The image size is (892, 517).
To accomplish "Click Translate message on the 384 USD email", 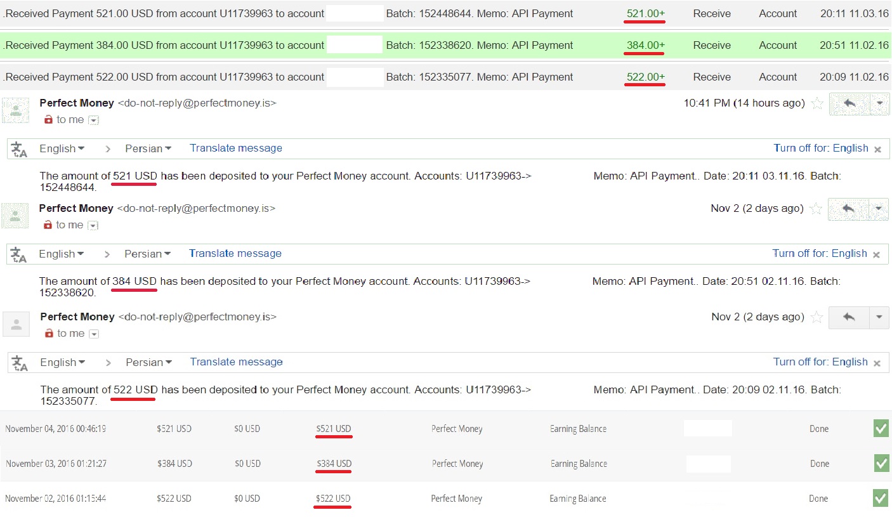I will pos(235,254).
